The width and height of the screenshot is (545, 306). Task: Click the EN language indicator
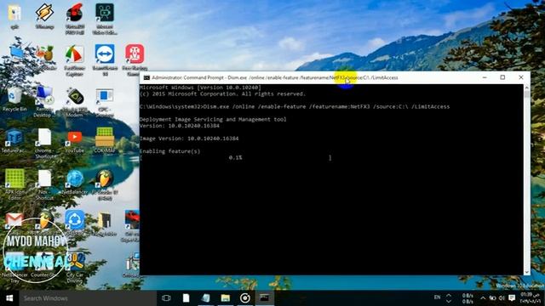click(437, 297)
